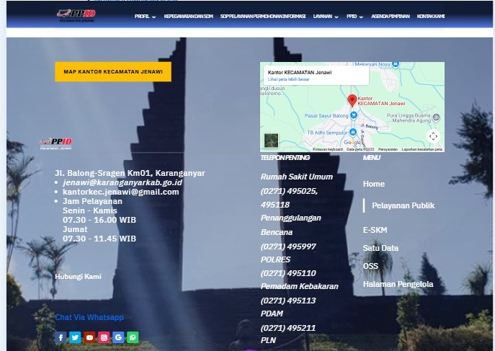Click the green WhatsApp icon
Image resolution: width=495 pixels, height=351 pixels.
(133, 337)
